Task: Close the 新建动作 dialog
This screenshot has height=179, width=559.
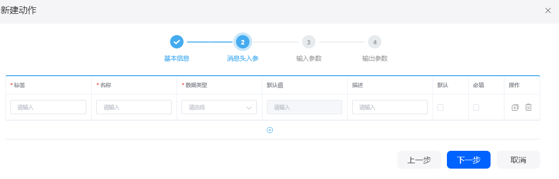Action: (548, 10)
